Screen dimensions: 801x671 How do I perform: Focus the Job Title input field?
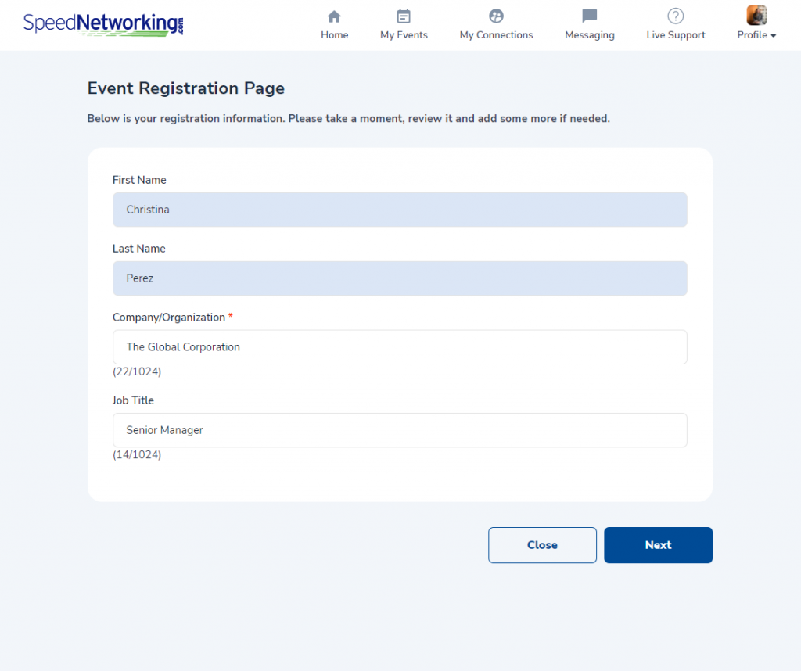(x=400, y=430)
